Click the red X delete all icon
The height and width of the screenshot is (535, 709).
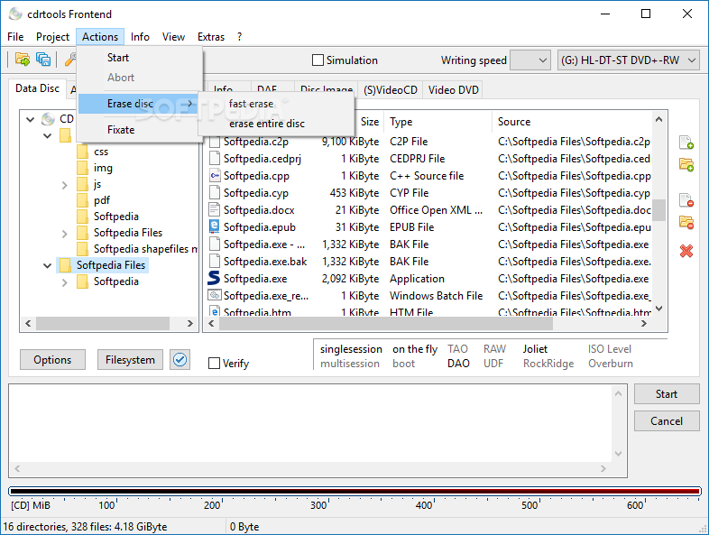coord(686,251)
